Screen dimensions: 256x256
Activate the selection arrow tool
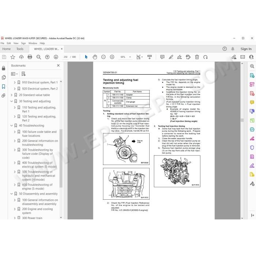click(x=86, y=57)
